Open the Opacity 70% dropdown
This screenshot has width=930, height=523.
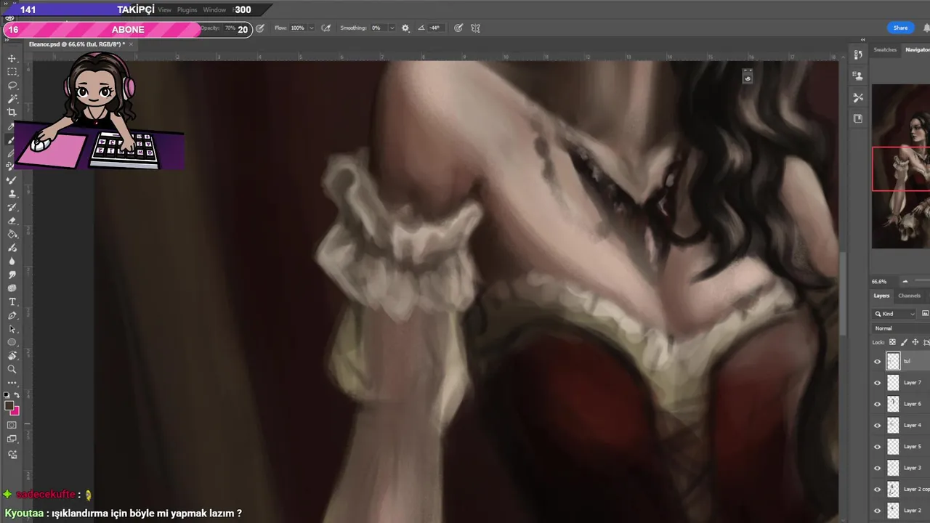point(229,28)
